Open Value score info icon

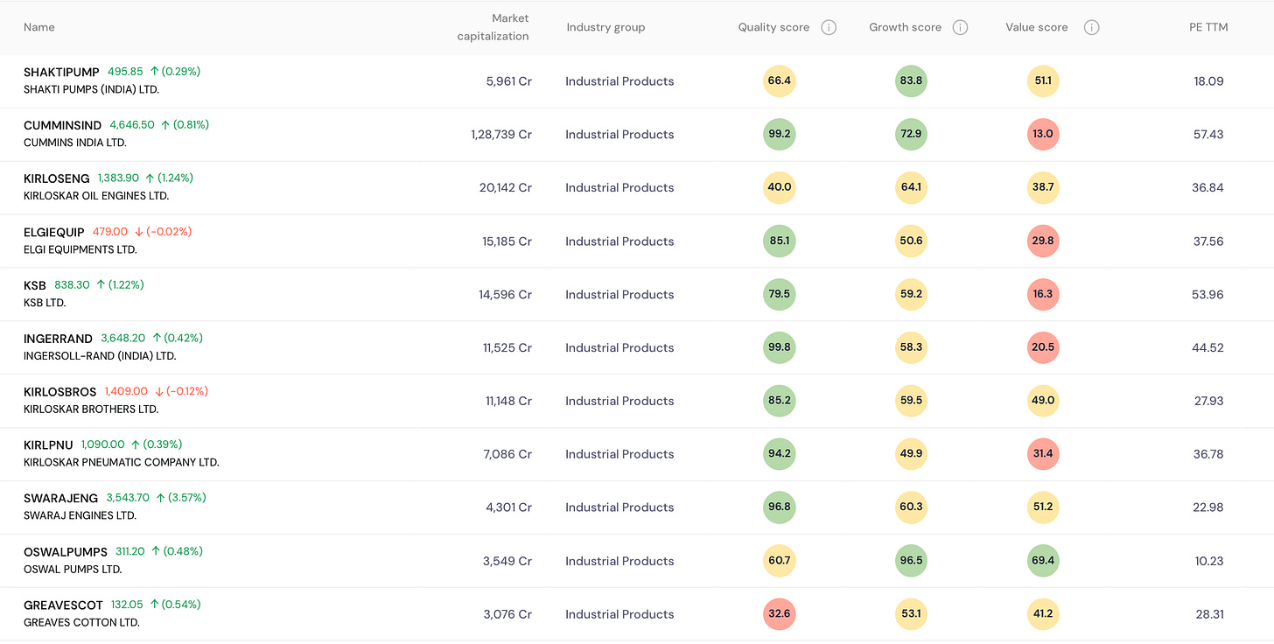tap(1091, 27)
